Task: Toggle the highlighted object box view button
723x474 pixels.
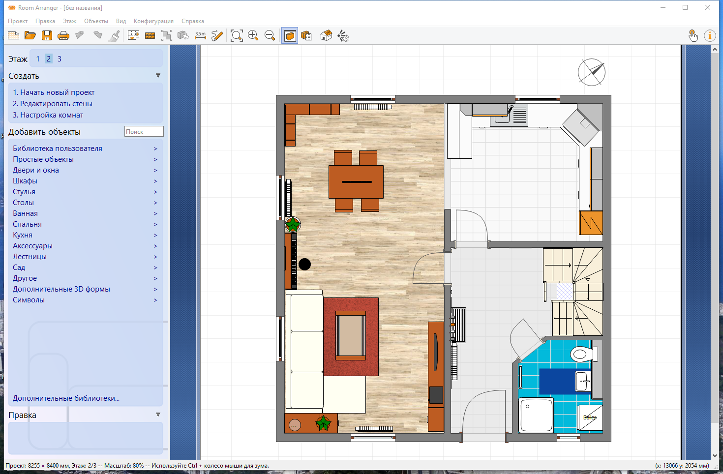Action: pyautogui.click(x=290, y=35)
